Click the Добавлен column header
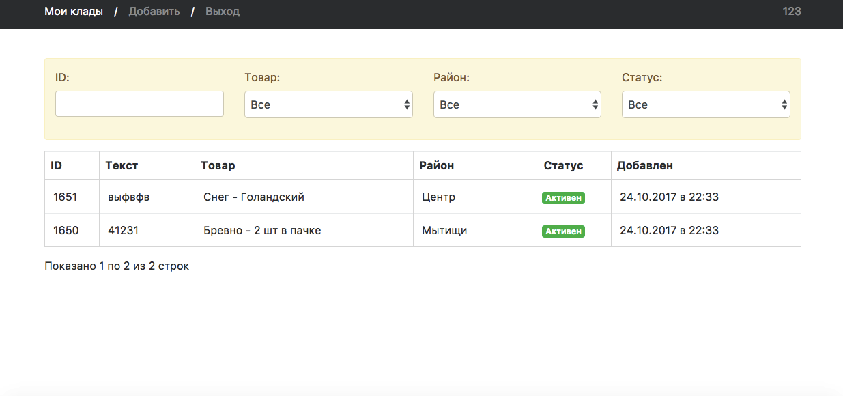Viewport: 843px width, 396px height. [x=644, y=165]
